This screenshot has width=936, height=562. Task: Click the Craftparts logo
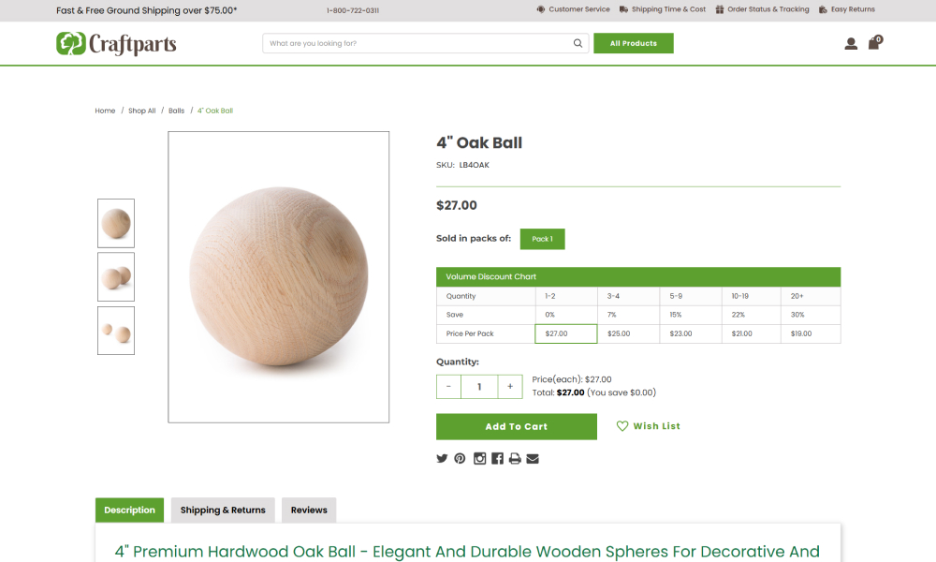116,44
